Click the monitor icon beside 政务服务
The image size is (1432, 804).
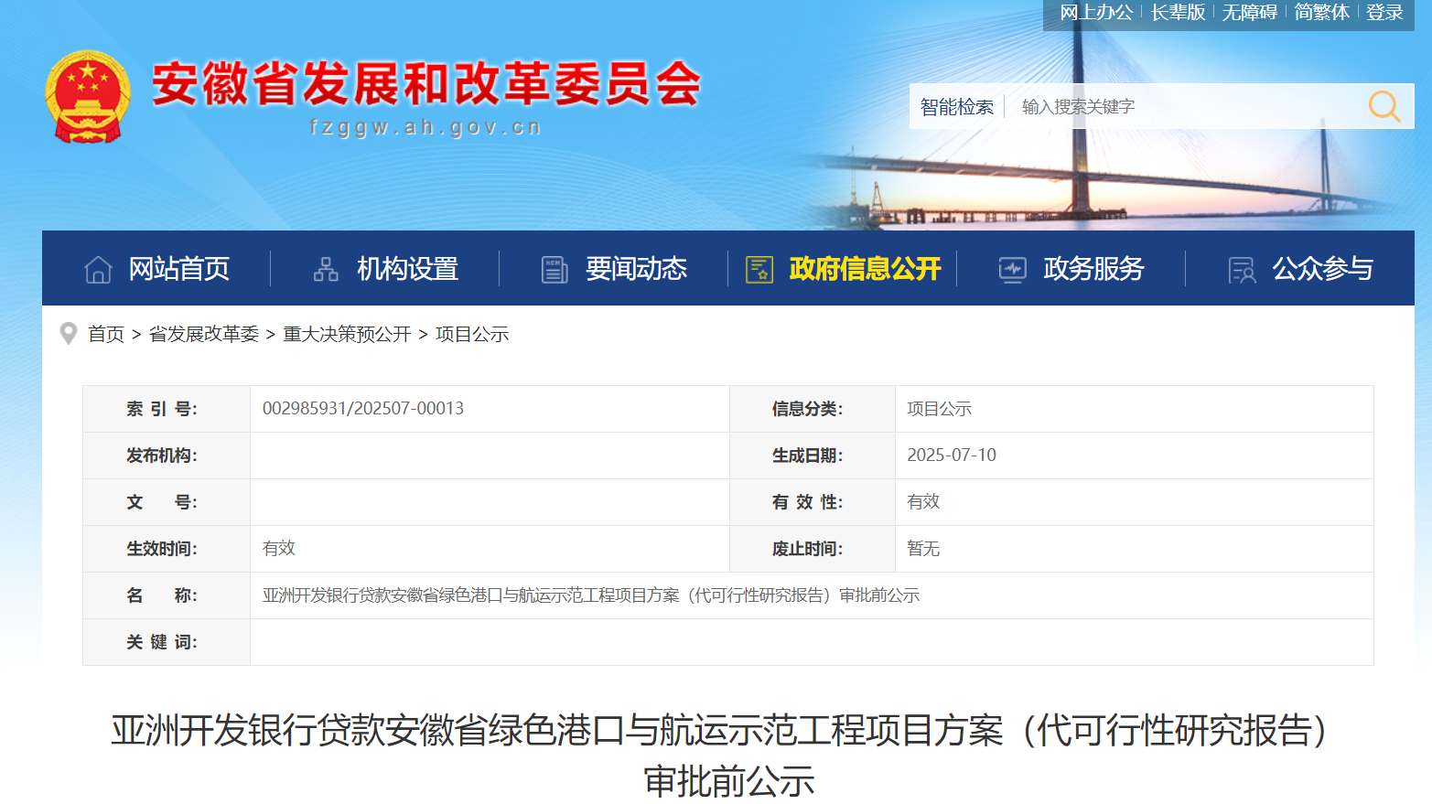1012,270
